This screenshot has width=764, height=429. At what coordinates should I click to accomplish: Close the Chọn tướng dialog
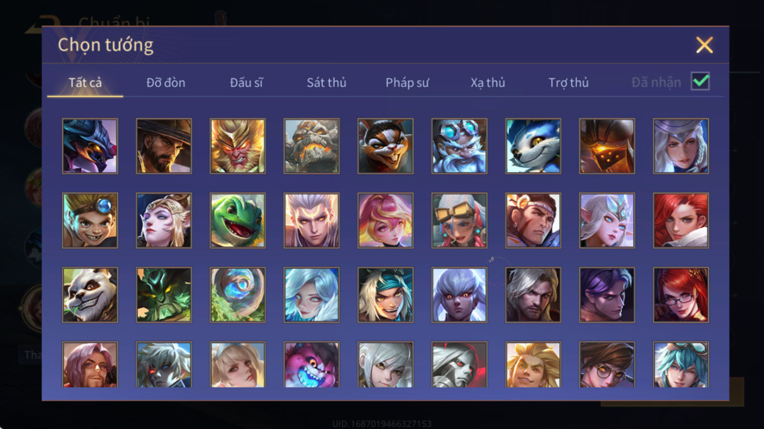coord(704,45)
